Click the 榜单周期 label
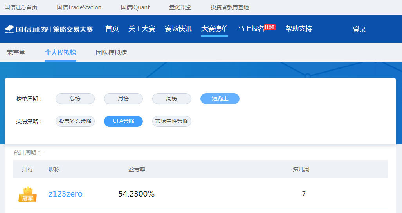 click(29, 99)
